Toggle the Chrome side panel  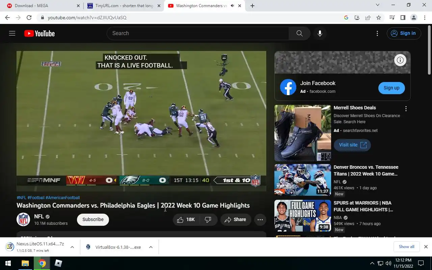(x=403, y=18)
